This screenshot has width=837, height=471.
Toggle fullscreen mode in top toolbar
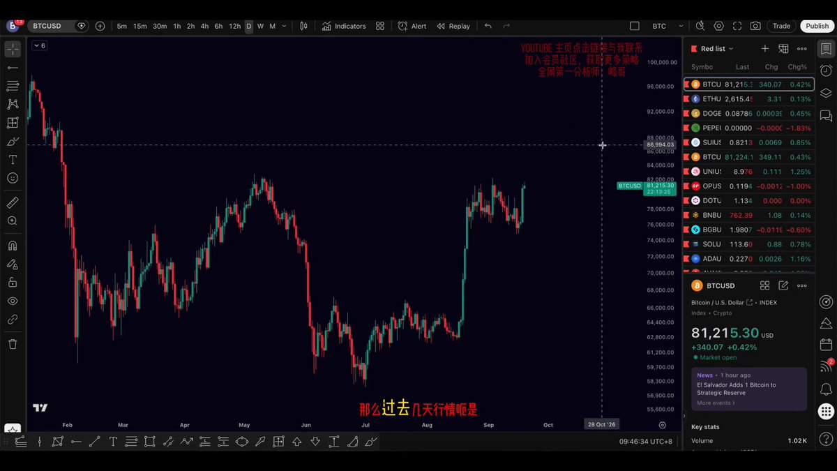737,26
